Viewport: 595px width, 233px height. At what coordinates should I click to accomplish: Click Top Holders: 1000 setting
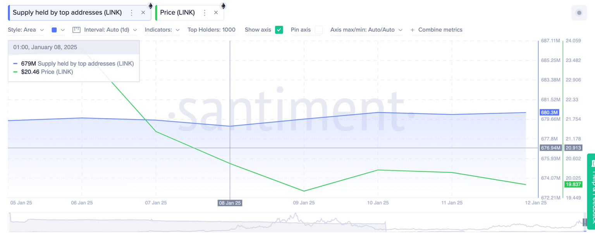pyautogui.click(x=212, y=30)
